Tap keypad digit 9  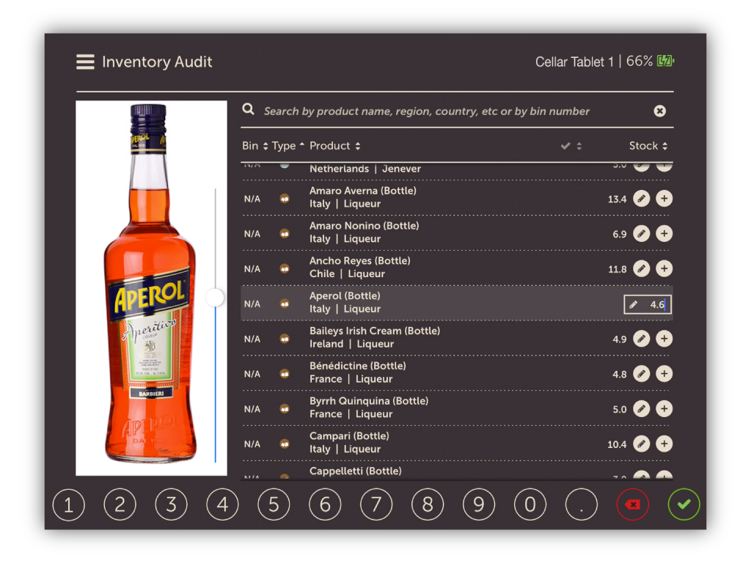click(x=478, y=504)
